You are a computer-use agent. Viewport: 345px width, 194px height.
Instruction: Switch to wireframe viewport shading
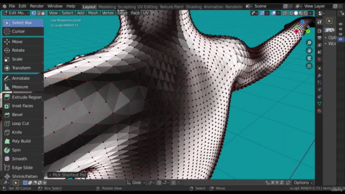[291, 13]
